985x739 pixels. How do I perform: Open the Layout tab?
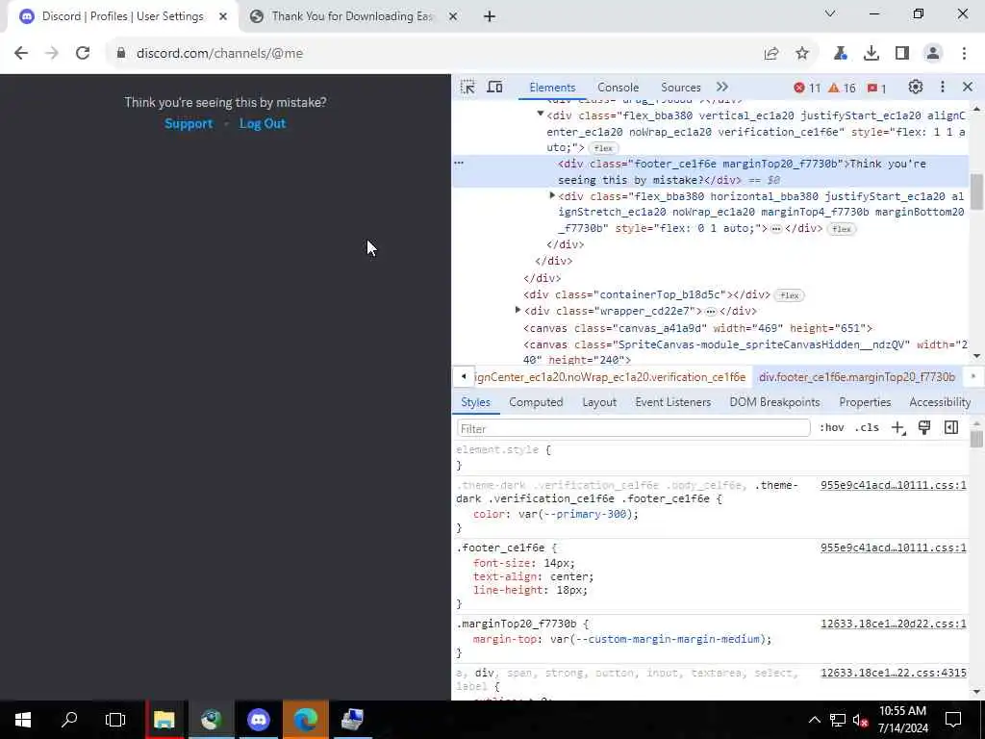tap(599, 402)
